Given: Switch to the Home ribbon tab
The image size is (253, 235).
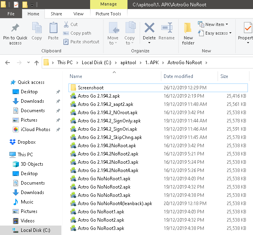Looking at the screenshot, I should [x=33, y=14].
